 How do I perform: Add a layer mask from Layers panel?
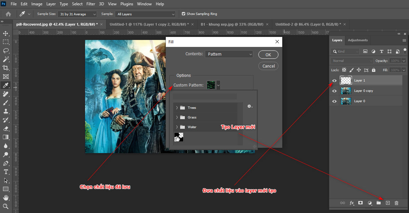(361, 203)
